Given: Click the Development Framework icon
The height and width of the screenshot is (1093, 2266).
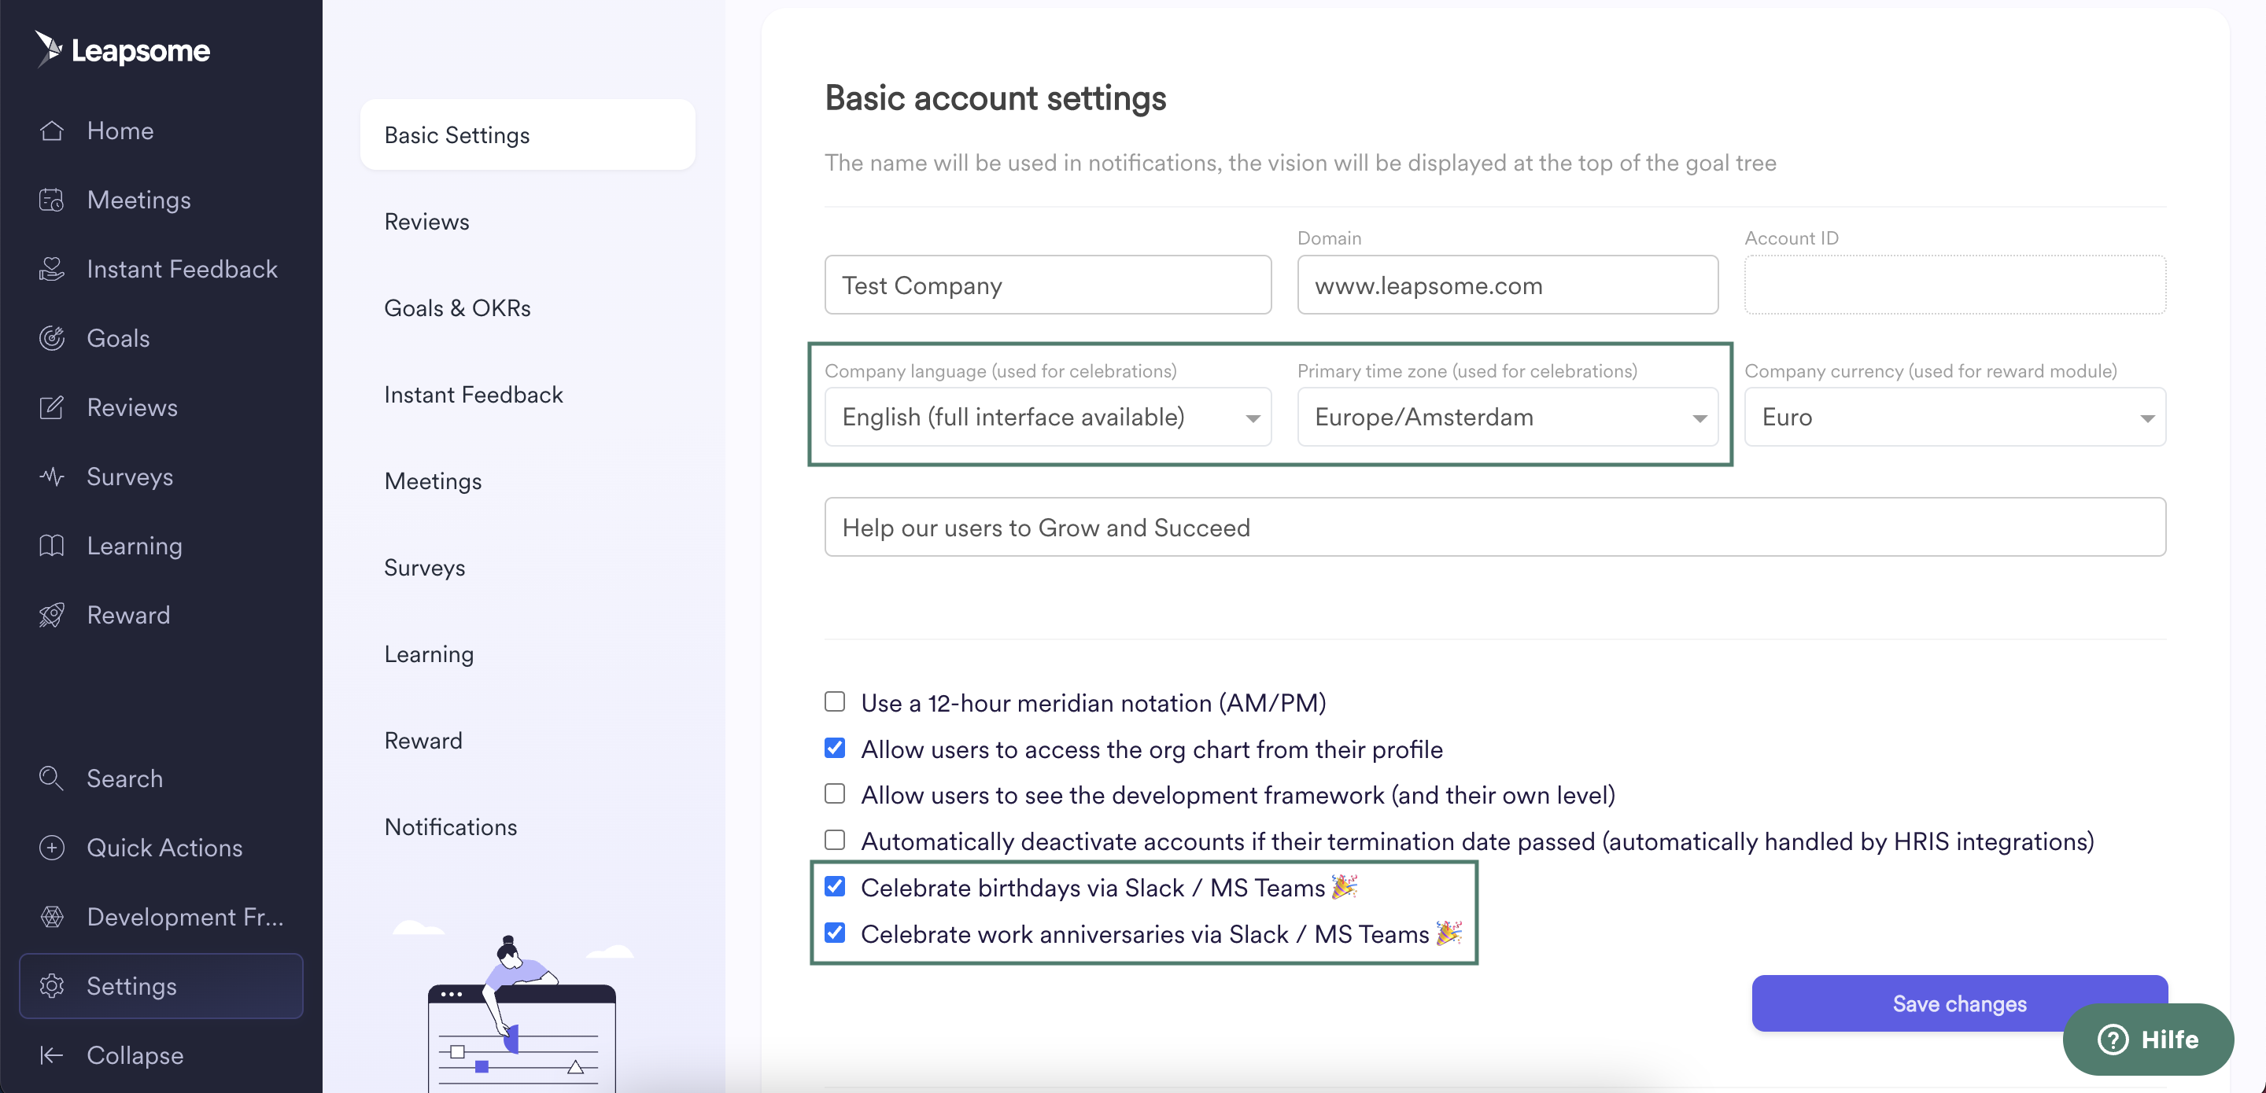Looking at the screenshot, I should 52,916.
